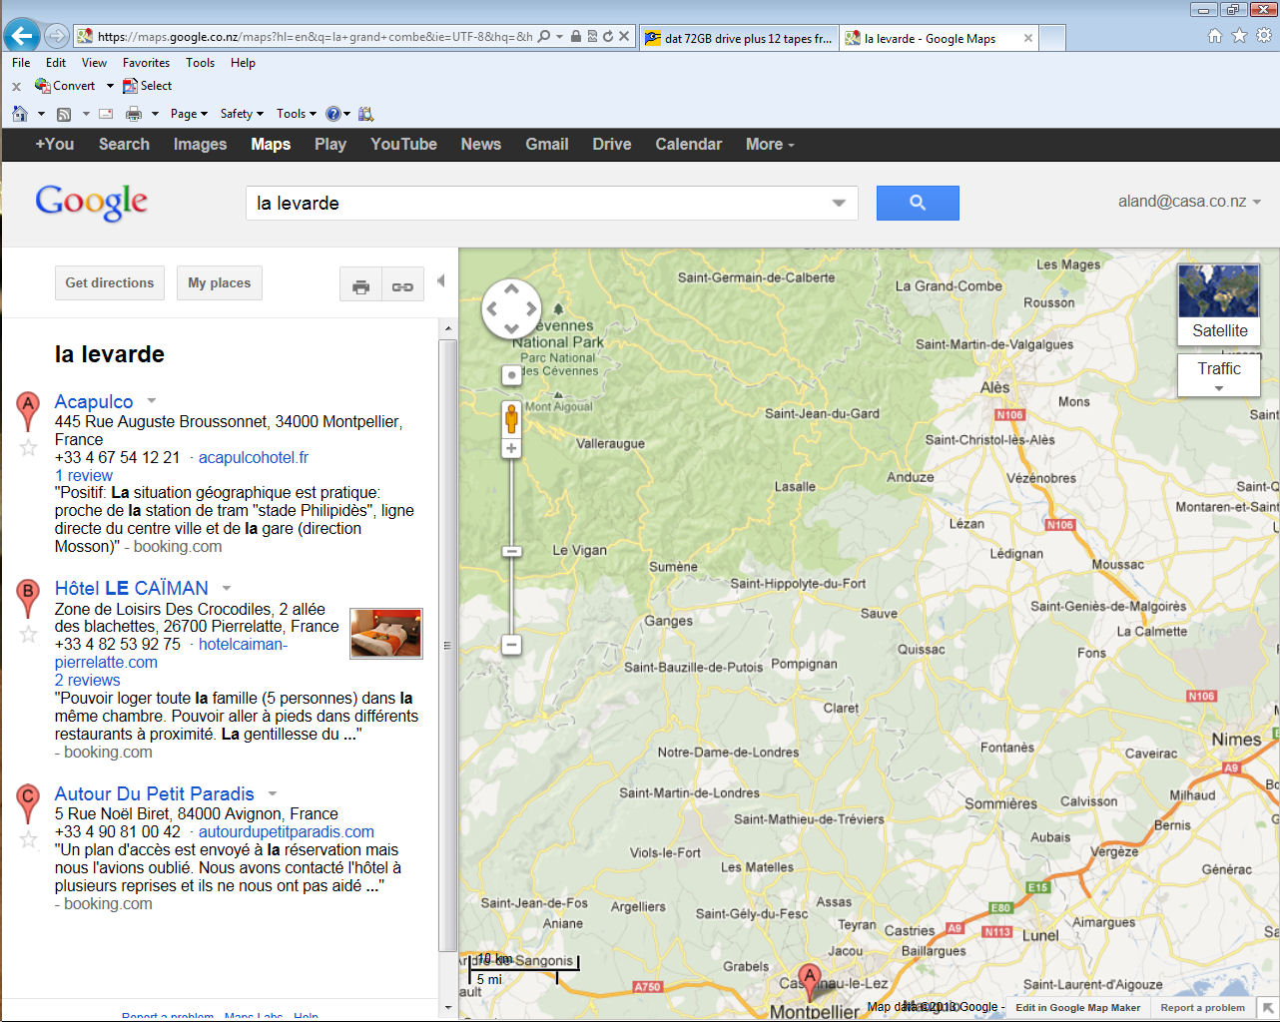Image resolution: width=1280 pixels, height=1022 pixels.
Task: Click the Home icon in the command bar
Action: tap(20, 114)
